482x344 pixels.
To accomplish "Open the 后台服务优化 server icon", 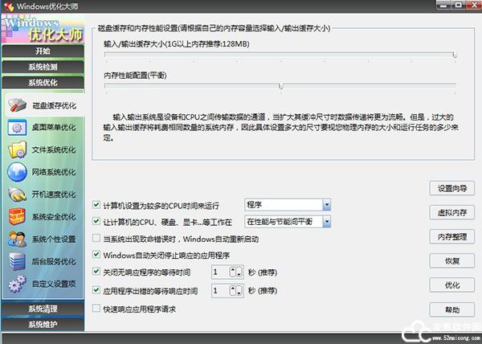I will (x=17, y=261).
